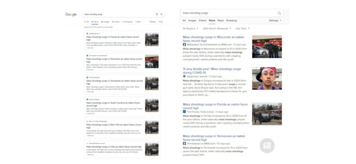356x164 pixels.
Task: Open right-pane Wisconsin mass shootings headline
Action: [214, 39]
